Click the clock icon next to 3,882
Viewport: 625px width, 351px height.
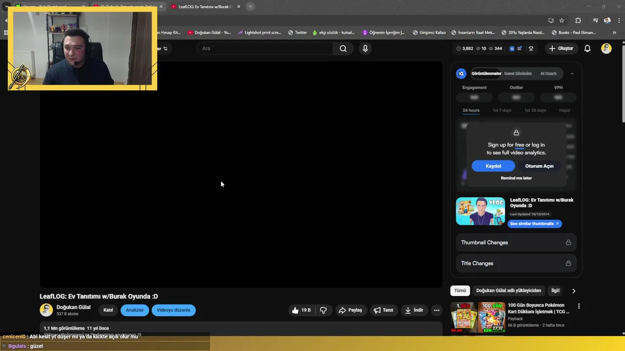click(458, 48)
